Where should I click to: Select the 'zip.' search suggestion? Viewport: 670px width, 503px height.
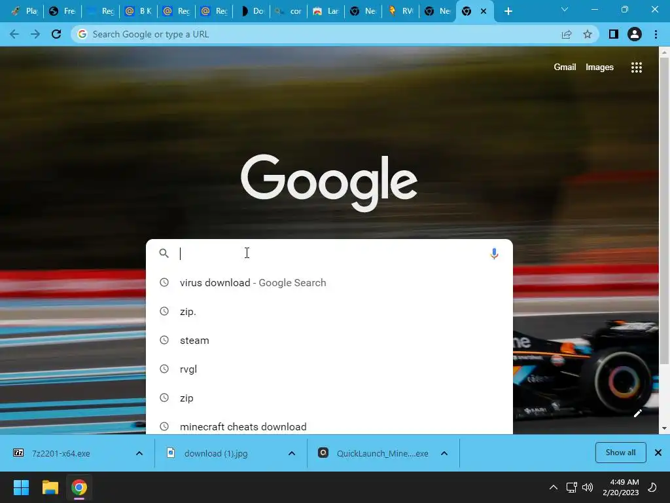tap(329, 312)
